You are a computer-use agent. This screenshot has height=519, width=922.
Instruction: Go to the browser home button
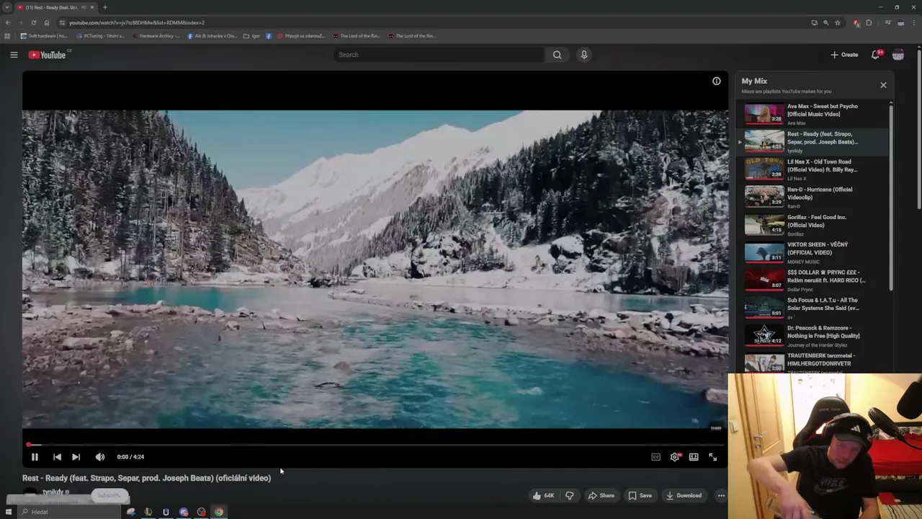(47, 22)
